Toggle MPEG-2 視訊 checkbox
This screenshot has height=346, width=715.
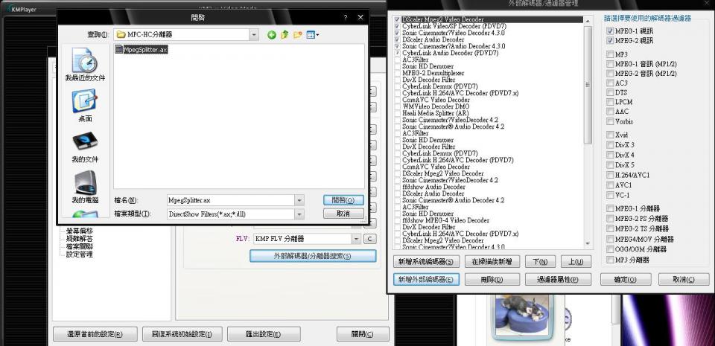610,40
